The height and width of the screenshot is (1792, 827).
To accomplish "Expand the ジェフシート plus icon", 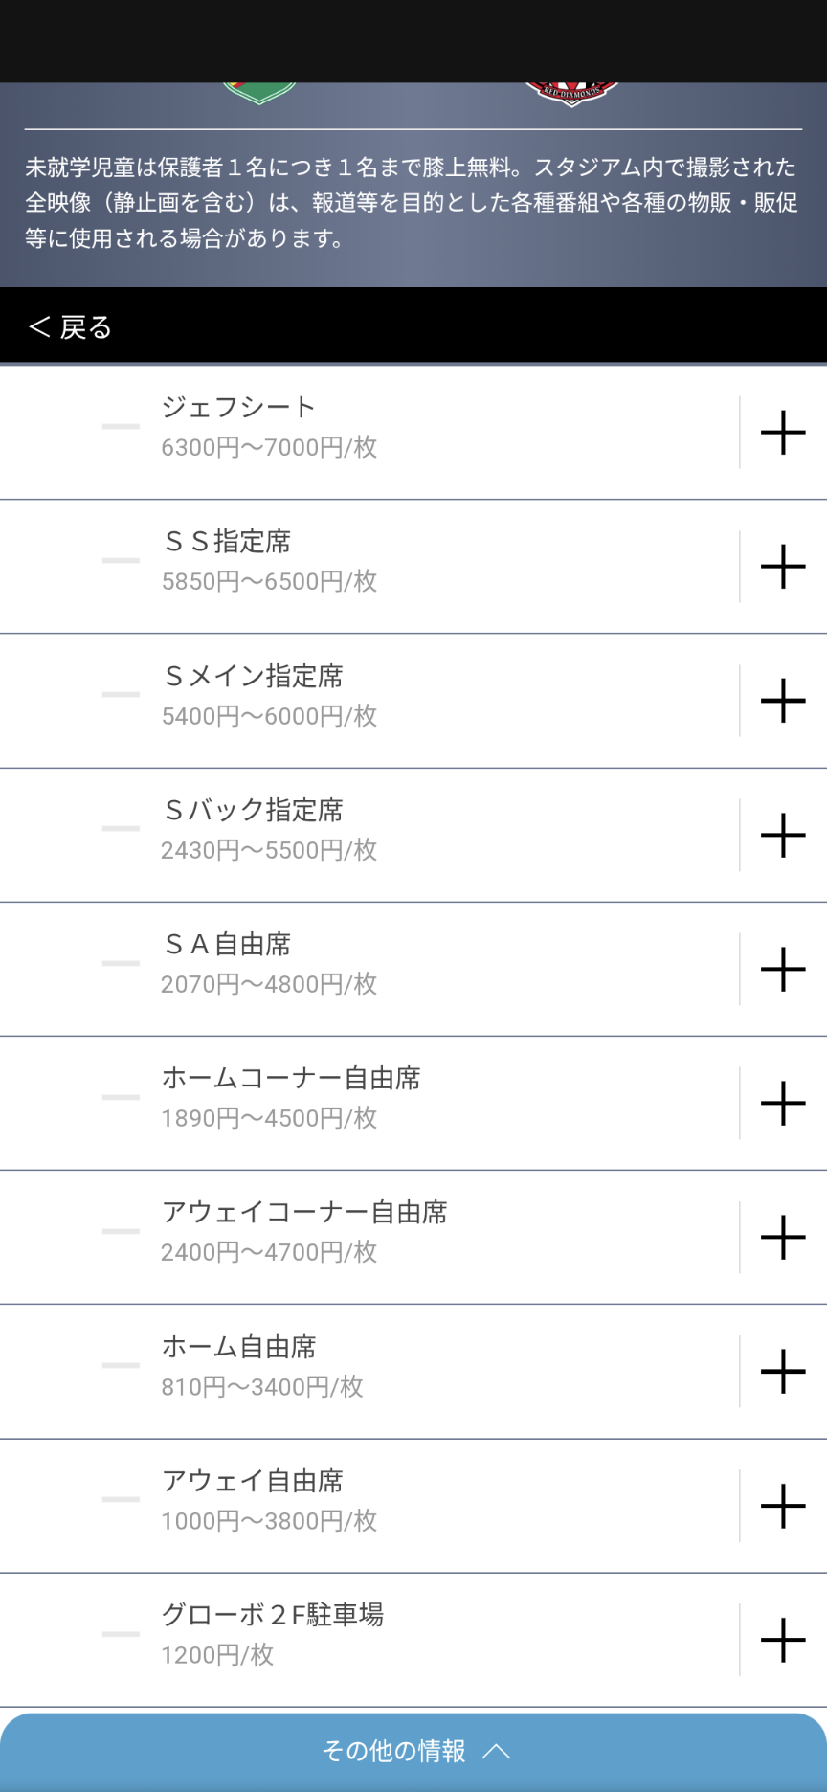I will pos(783,433).
